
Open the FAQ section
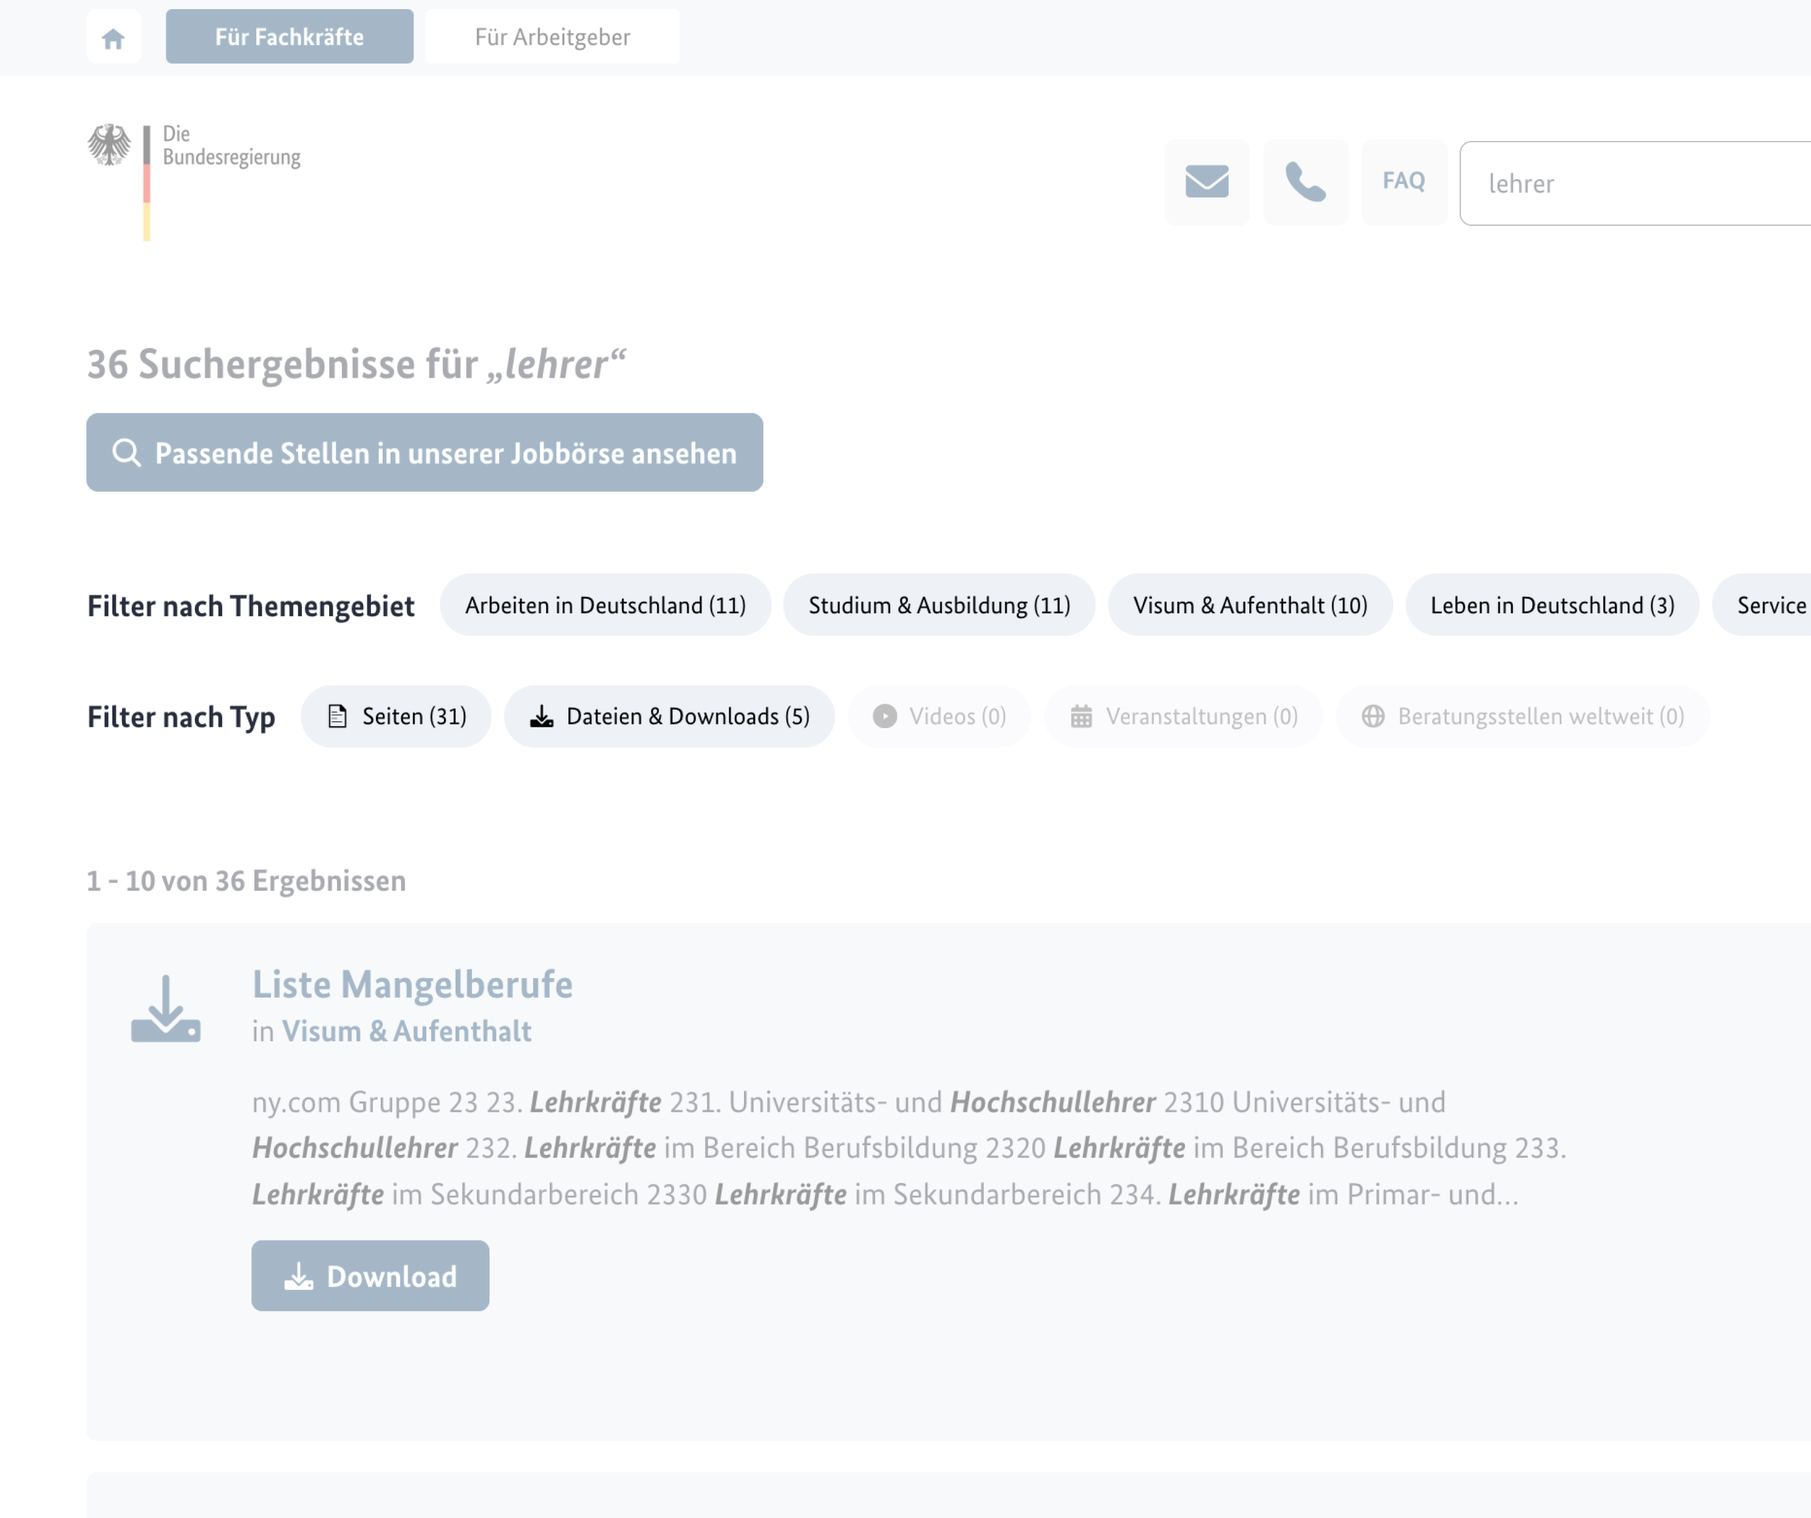pyautogui.click(x=1404, y=182)
